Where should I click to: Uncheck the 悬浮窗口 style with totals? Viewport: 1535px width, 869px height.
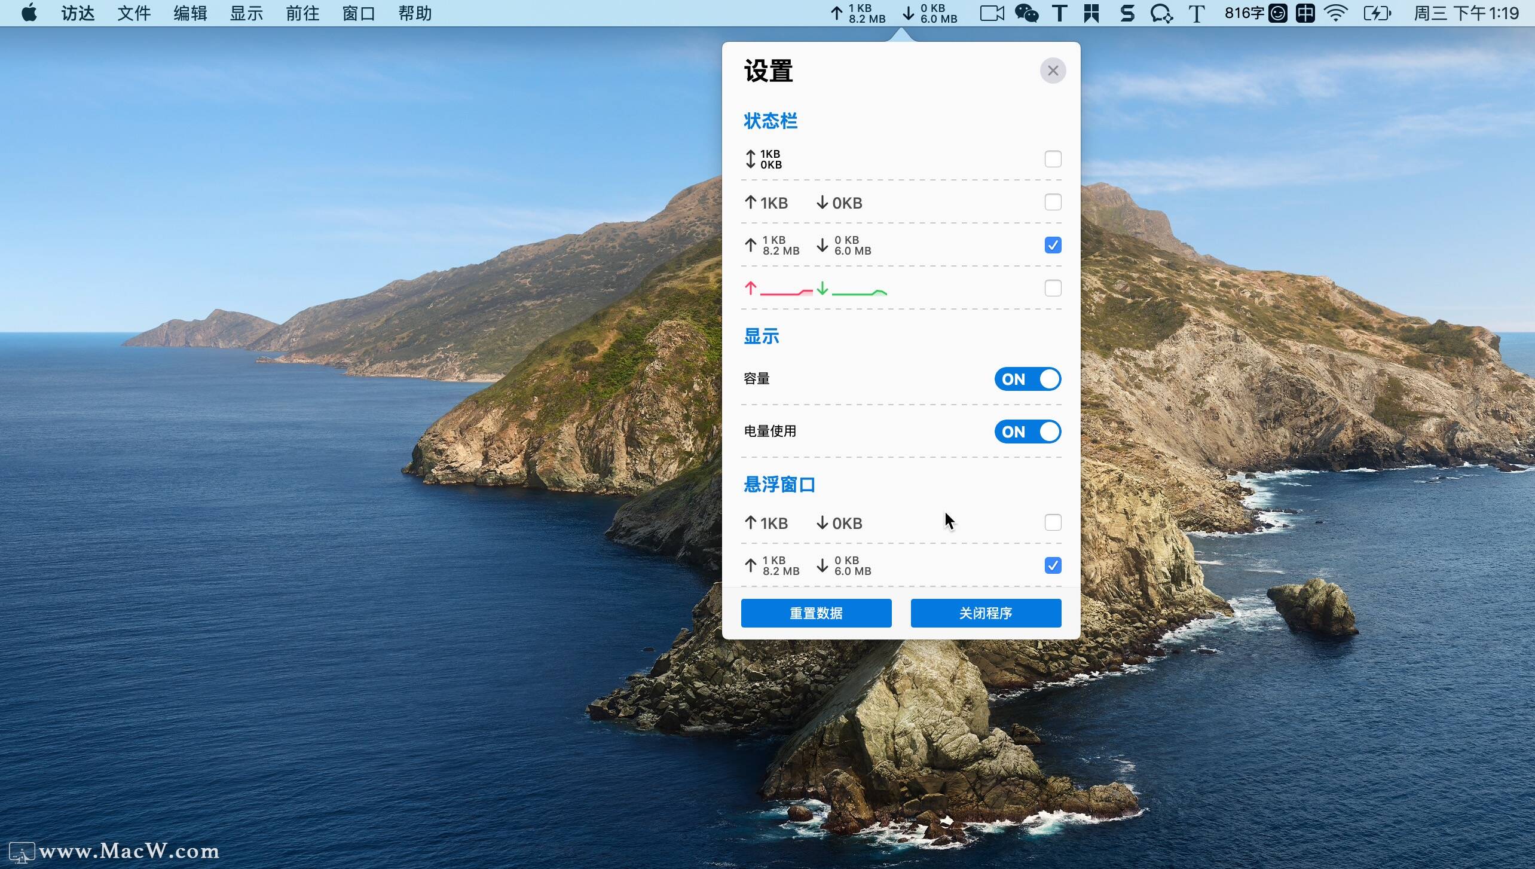tap(1053, 565)
